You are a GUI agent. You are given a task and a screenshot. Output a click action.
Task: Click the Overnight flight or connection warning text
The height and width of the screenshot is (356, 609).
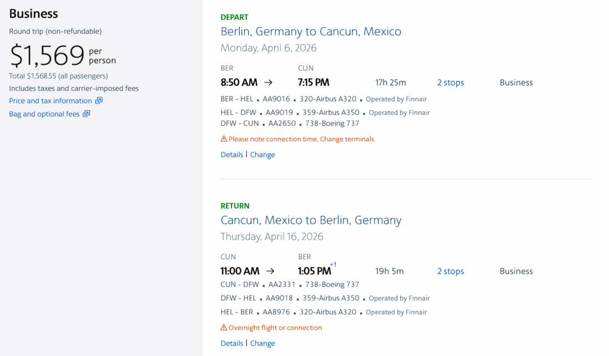coord(275,328)
